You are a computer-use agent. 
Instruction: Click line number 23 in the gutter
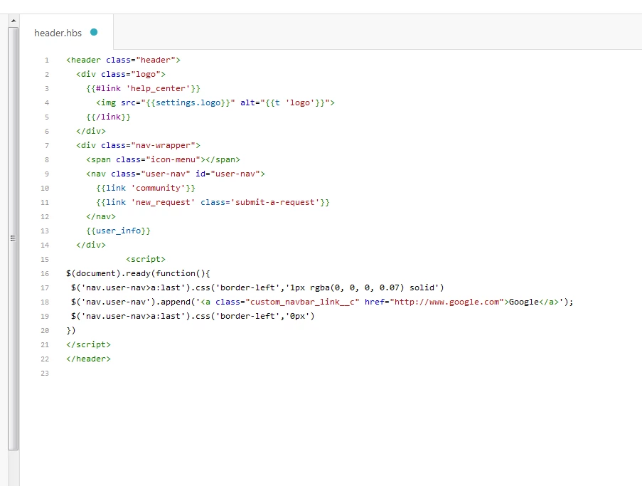click(45, 374)
